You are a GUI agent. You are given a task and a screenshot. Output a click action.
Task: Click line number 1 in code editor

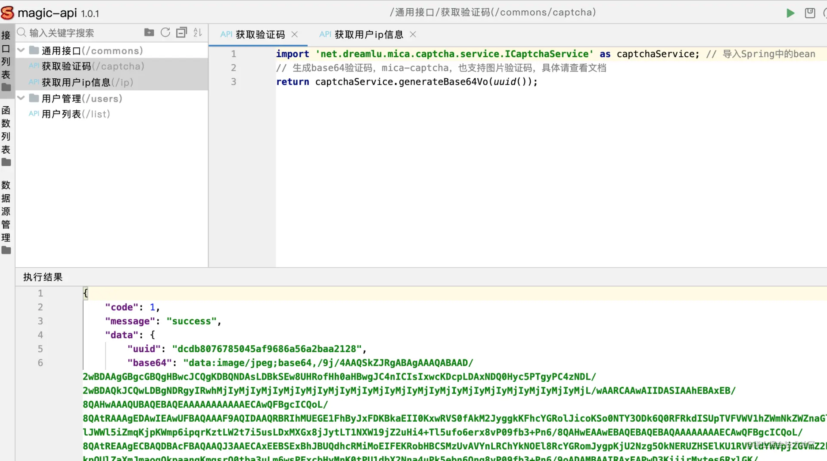[233, 54]
